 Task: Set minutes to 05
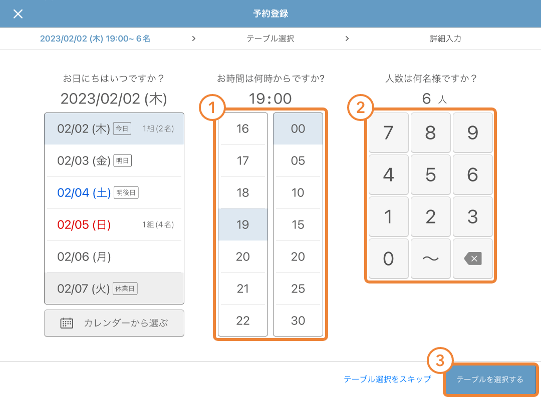[298, 160]
